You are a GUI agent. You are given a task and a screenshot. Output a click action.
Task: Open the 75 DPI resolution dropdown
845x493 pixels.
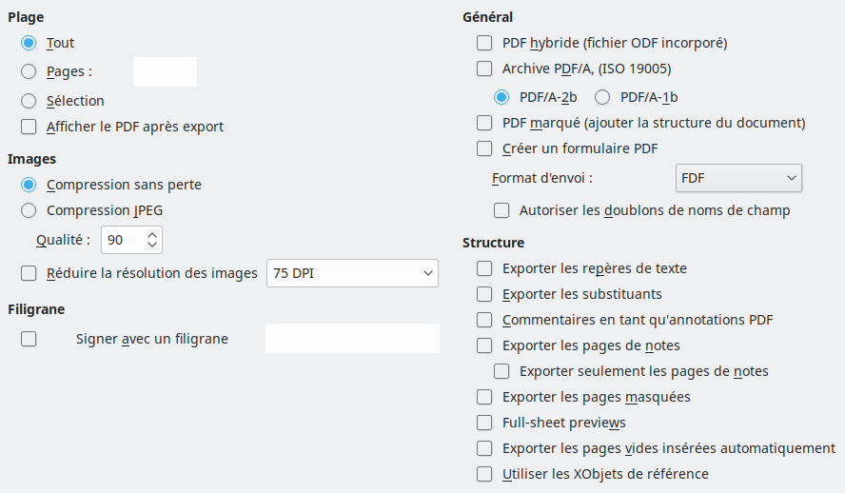pos(352,273)
